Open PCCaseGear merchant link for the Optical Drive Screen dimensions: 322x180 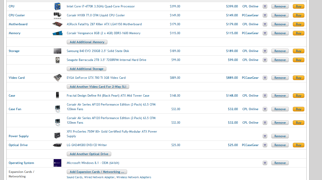250,145
